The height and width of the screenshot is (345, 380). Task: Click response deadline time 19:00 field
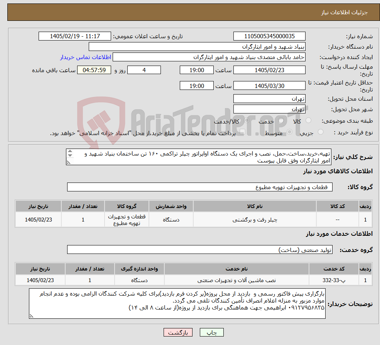click(196, 70)
